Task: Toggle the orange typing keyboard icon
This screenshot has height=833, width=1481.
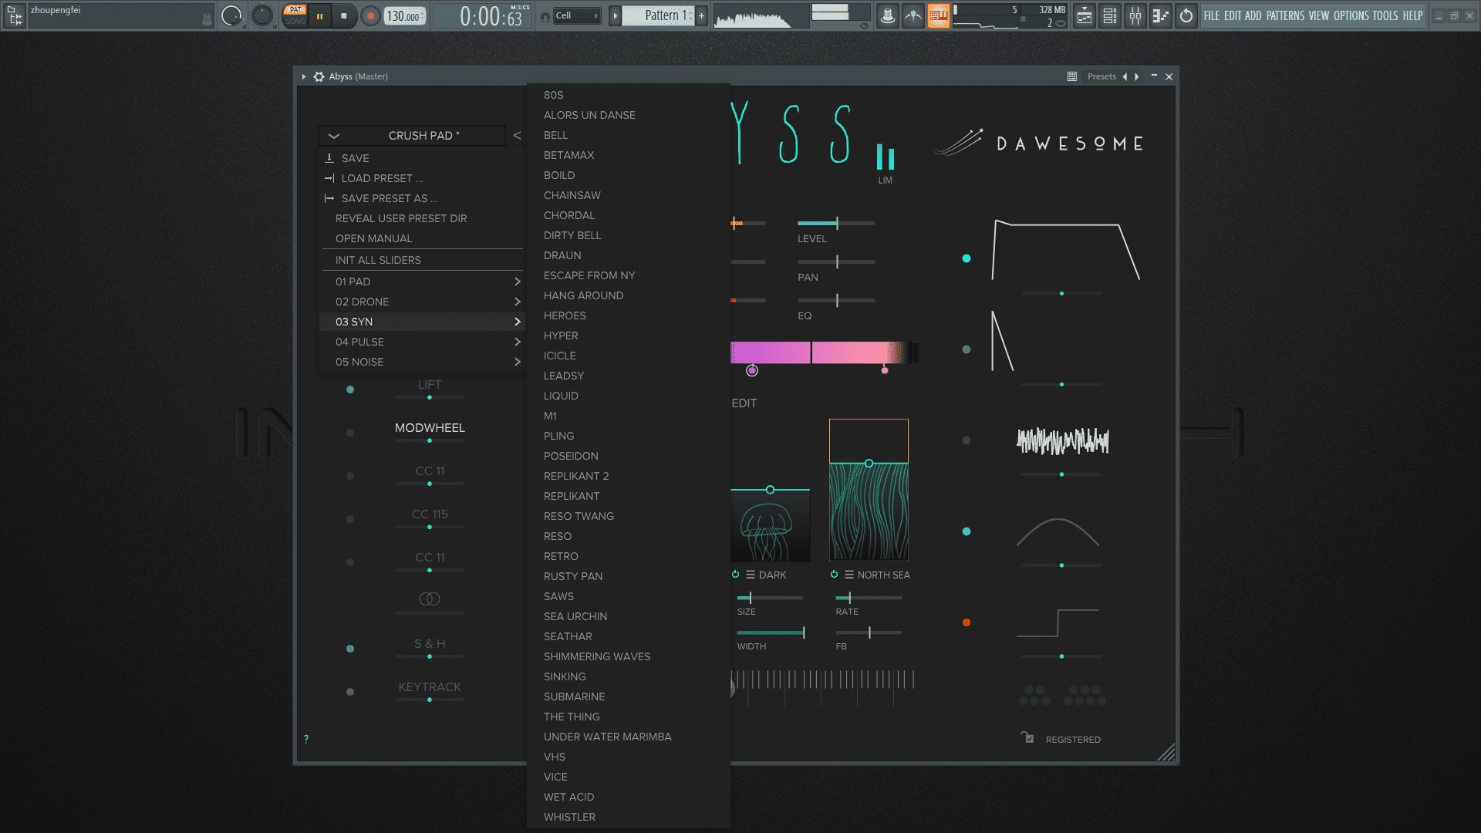Action: [938, 15]
